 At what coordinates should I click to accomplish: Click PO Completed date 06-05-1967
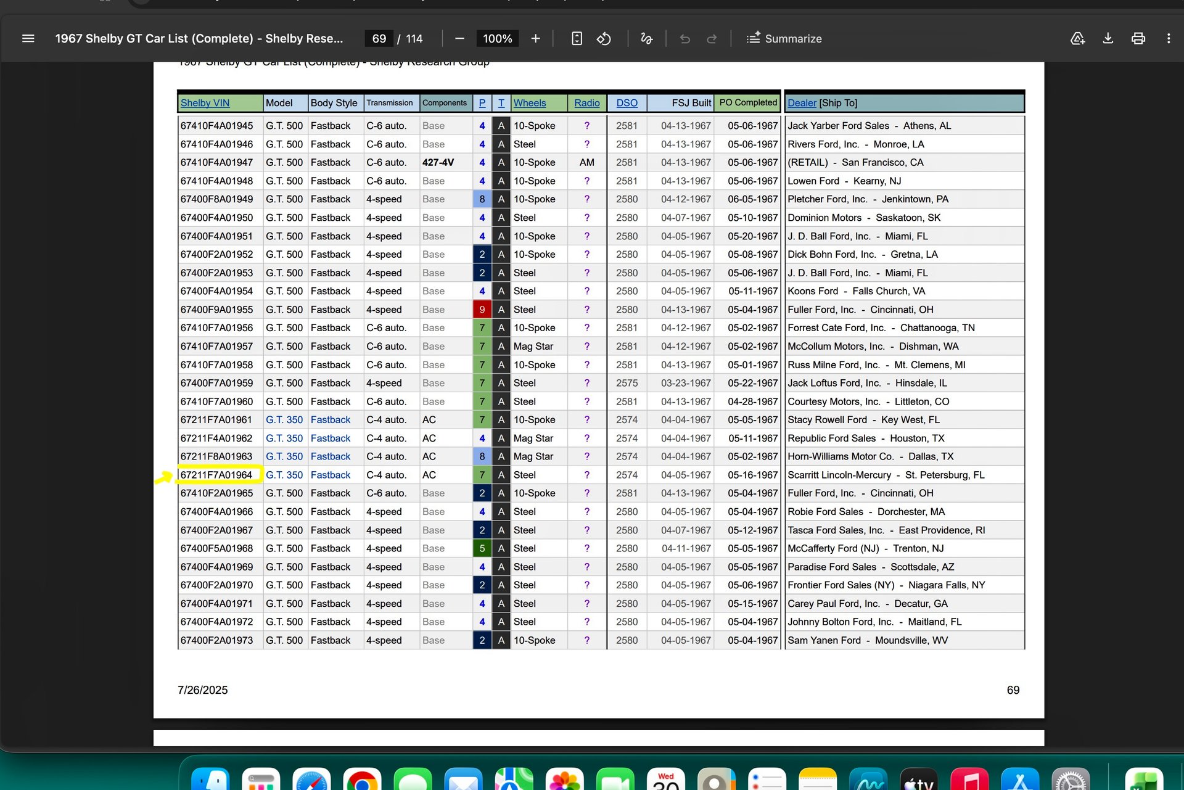coord(752,199)
